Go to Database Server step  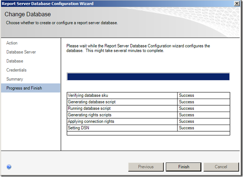21,52
